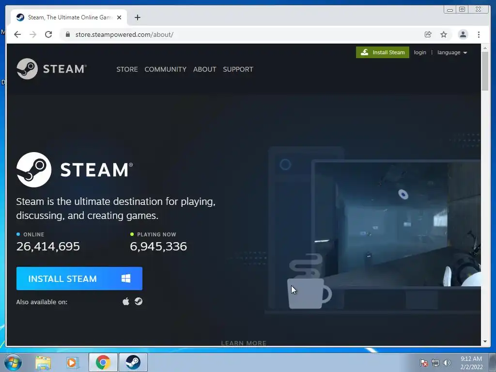The width and height of the screenshot is (496, 372).
Task: Share this page via the share icon
Action: pos(428,34)
